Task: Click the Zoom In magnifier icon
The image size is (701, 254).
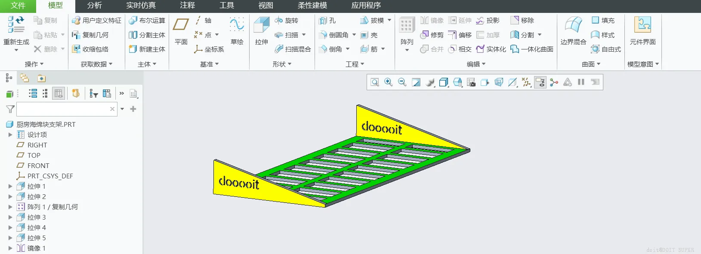Action: 389,82
